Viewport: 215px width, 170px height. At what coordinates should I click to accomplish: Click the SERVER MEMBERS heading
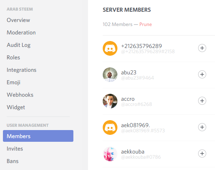tap(127, 10)
